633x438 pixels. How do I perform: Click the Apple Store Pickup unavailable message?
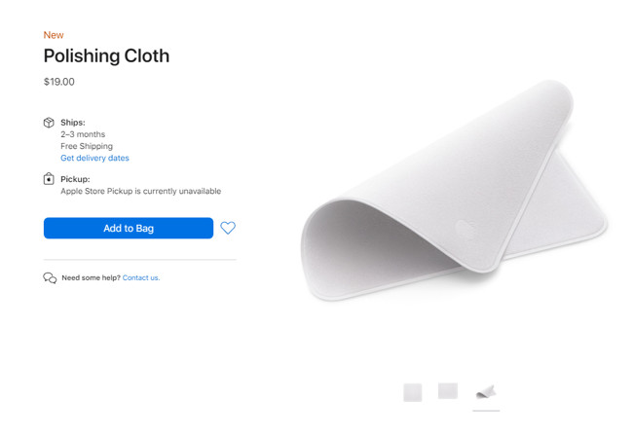tap(141, 191)
